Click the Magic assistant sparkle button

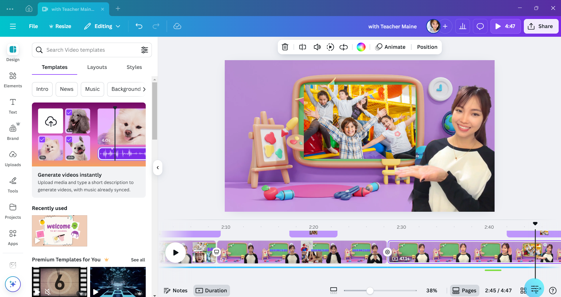point(13,284)
